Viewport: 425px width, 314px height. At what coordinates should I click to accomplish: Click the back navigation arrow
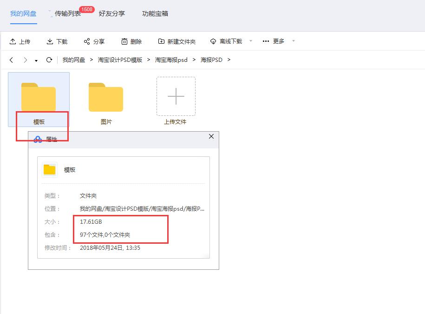10,60
